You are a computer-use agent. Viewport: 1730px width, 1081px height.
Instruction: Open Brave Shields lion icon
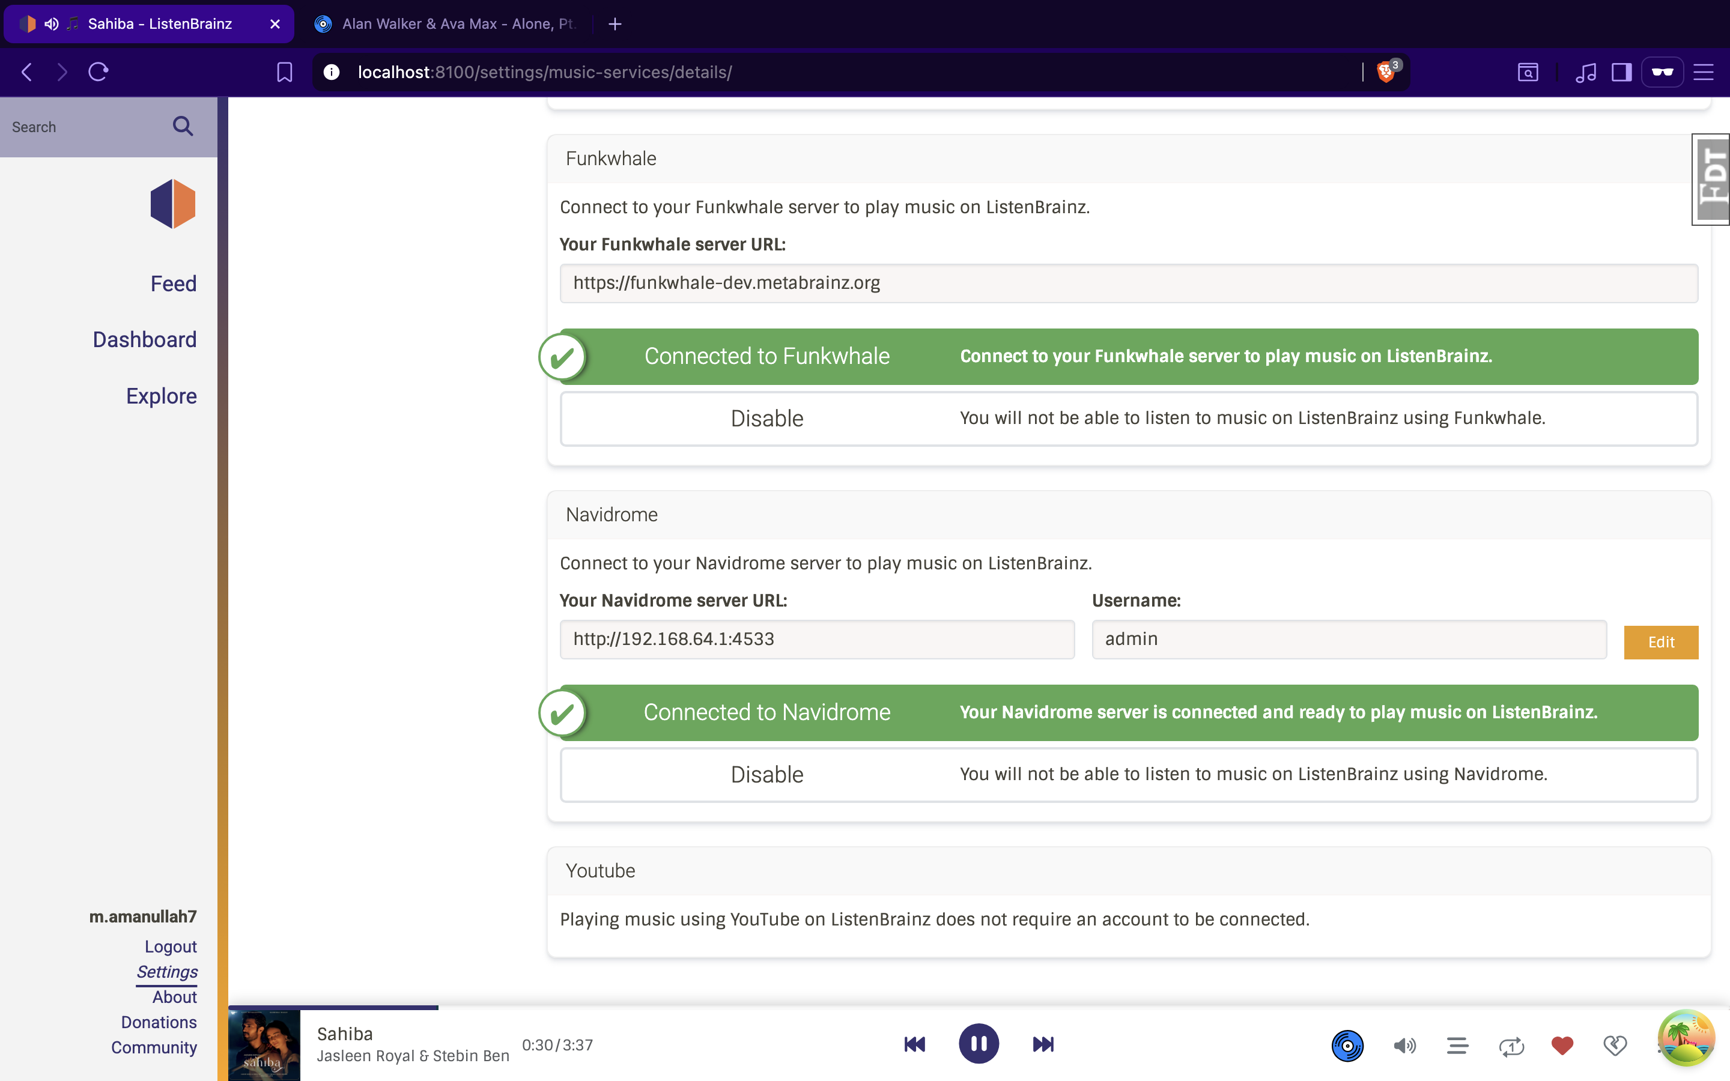point(1386,72)
